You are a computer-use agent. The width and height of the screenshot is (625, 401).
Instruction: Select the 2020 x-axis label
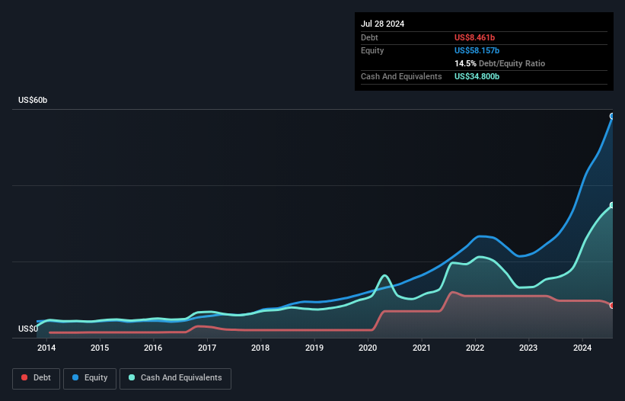pyautogui.click(x=368, y=348)
